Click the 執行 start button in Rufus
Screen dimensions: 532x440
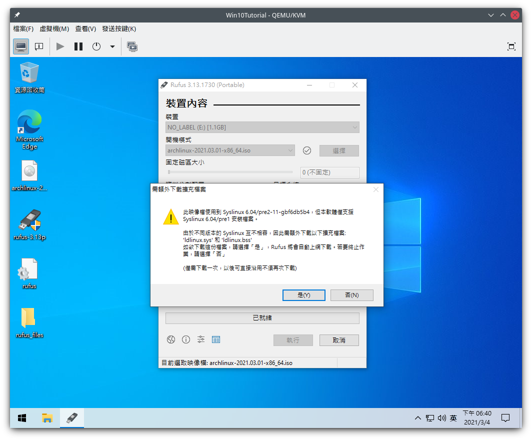tap(293, 340)
